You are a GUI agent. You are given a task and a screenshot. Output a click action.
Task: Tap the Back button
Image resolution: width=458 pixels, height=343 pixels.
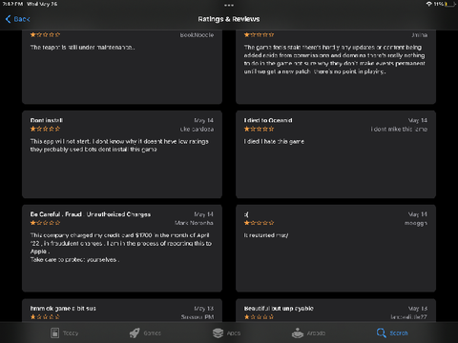pyautogui.click(x=18, y=19)
